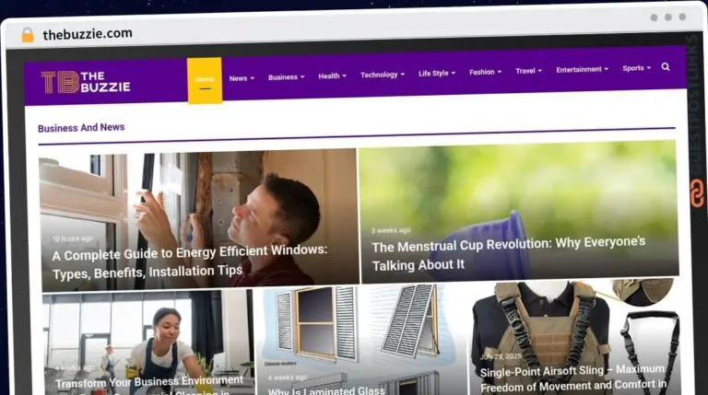Open the Home menu item

[205, 80]
